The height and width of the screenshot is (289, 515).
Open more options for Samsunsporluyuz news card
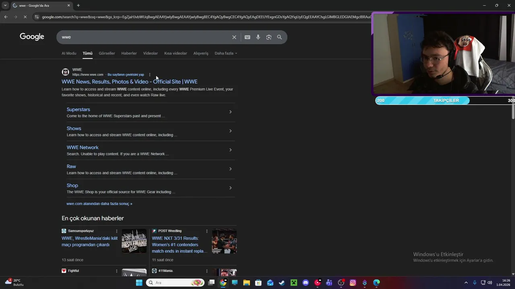(117, 231)
